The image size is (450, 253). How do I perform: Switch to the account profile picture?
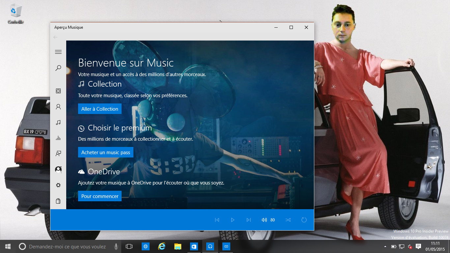click(58, 169)
